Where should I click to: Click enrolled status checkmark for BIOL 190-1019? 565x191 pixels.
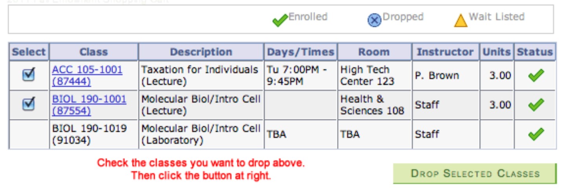tap(536, 134)
